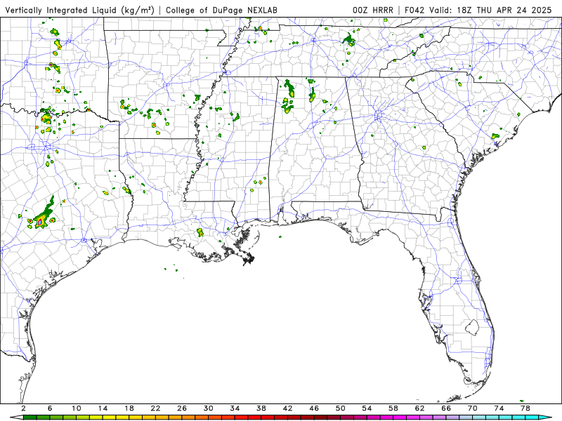
Task: Click 'F042 Valid: 18Z THU APR 24 2025' text
Action: [478, 11]
